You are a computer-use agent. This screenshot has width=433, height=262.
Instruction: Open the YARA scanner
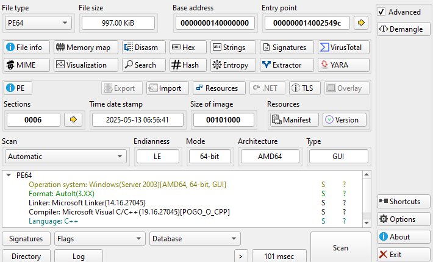coord(343,65)
